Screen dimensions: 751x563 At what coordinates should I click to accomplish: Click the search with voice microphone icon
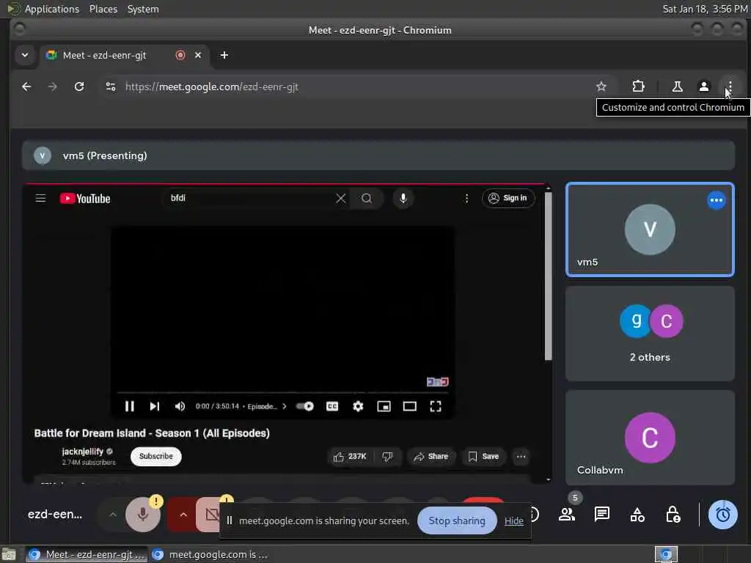coord(403,198)
